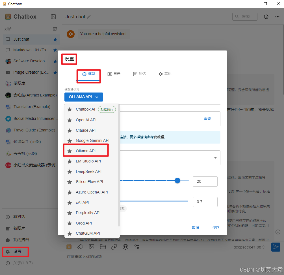Click the archive icon beside 对话 header
The image size is (284, 275).
(x=55, y=29)
